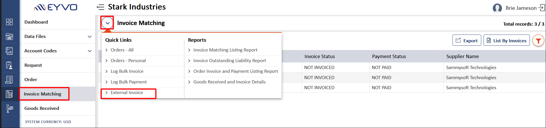Image resolution: width=546 pixels, height=128 pixels.
Task: Click the Goods Received sidebar icon
Action: click(9, 108)
